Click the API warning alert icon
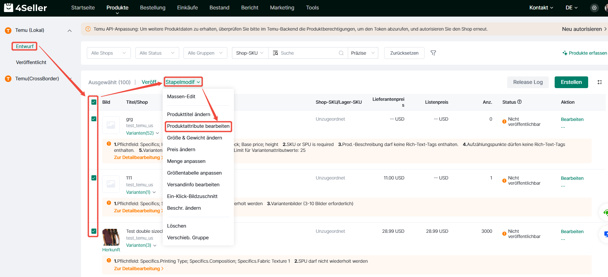 (x=88, y=29)
